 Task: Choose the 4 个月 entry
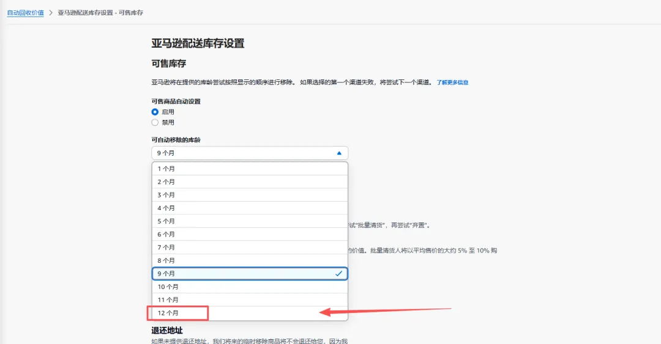250,208
